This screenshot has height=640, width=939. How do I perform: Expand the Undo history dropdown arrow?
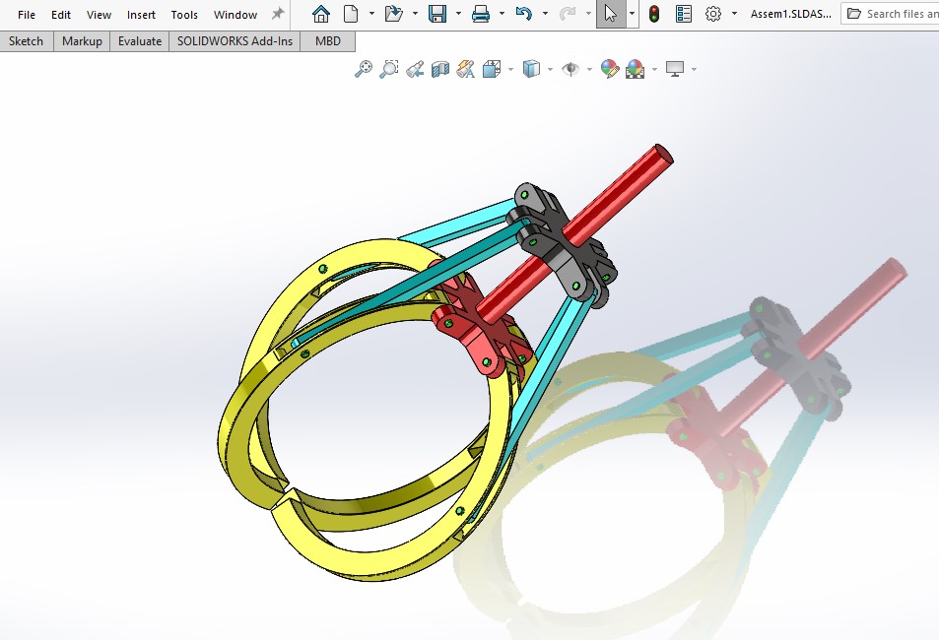(545, 14)
